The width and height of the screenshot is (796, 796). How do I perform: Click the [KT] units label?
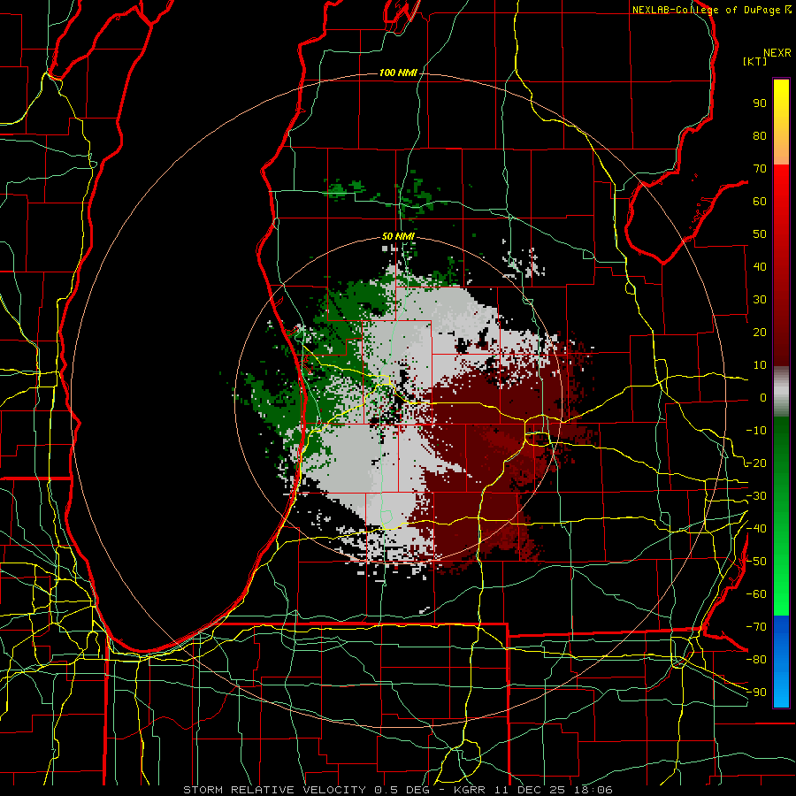(x=755, y=61)
